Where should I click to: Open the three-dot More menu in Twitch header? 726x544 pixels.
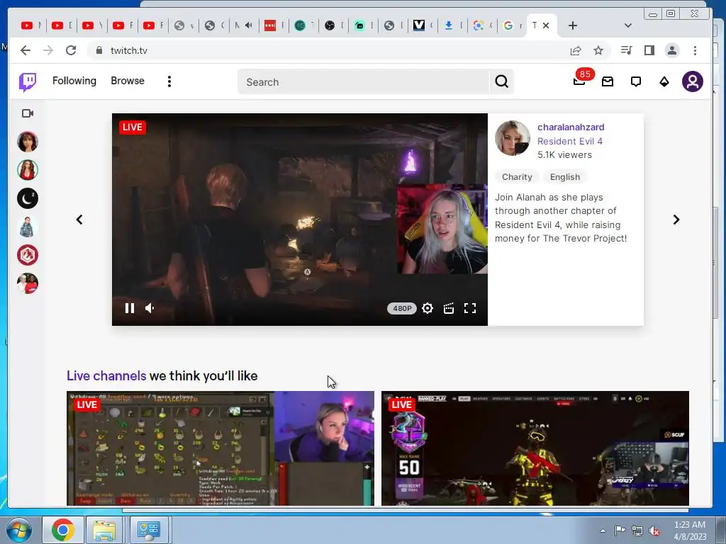(169, 81)
